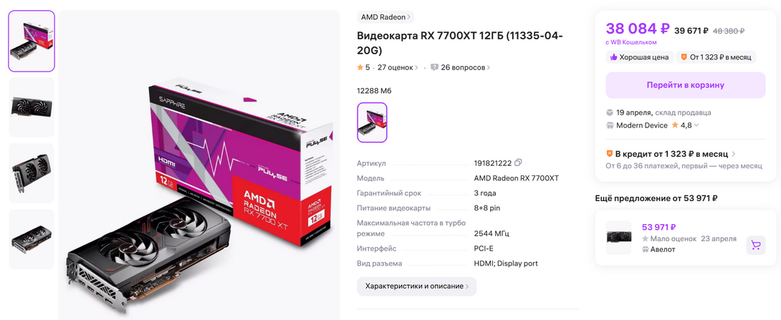Viewport: 781px width, 320px height.
Task: Select the 12288 Мб variant swatch
Action: (372, 122)
